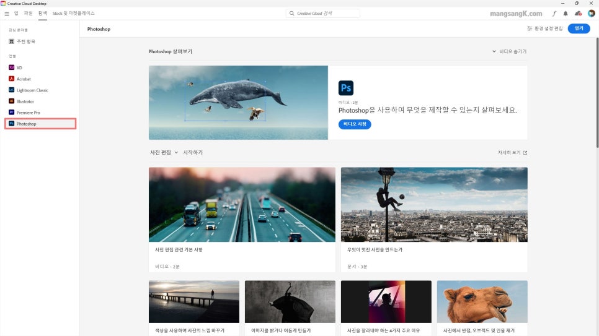
Task: Select Lightroom Classic label in sidebar
Action: click(32, 90)
